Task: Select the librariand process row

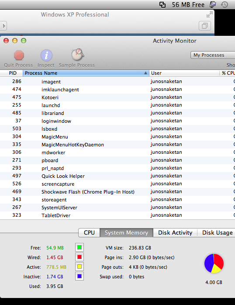Action: point(117,113)
